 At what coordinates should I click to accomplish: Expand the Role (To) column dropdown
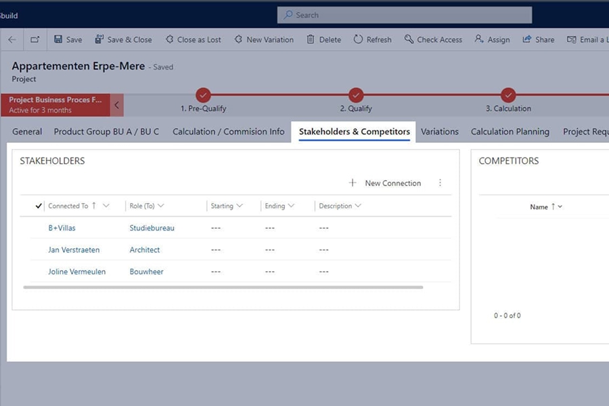[x=160, y=206]
